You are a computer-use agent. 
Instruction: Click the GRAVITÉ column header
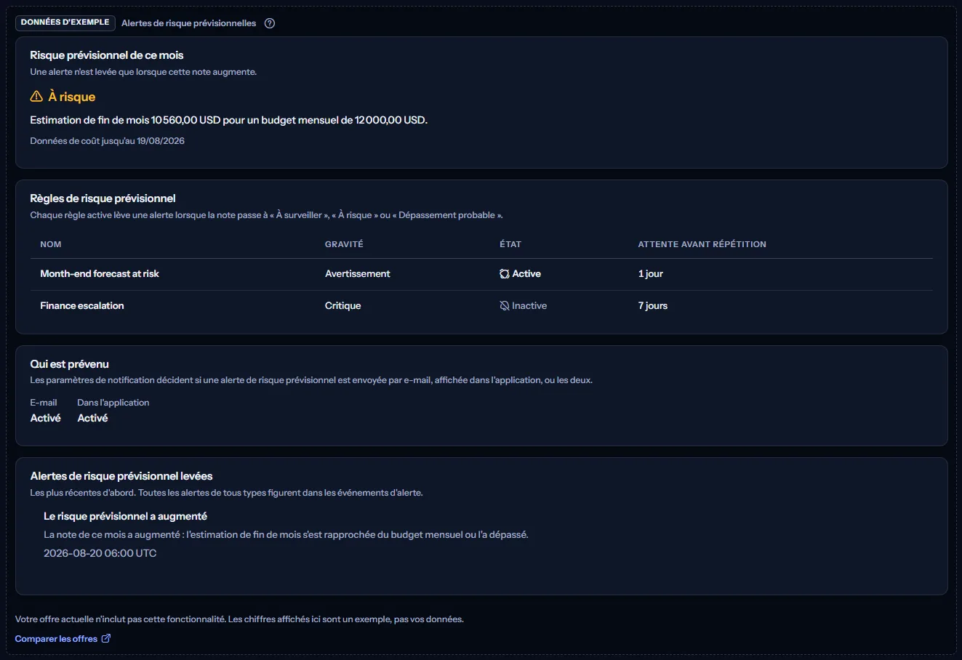point(344,244)
